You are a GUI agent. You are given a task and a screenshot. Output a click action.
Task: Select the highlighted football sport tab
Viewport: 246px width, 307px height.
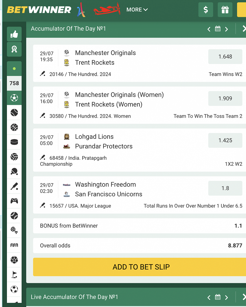[x=14, y=98]
